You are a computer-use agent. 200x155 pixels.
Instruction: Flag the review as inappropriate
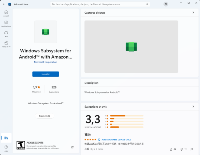[x=192, y=149]
